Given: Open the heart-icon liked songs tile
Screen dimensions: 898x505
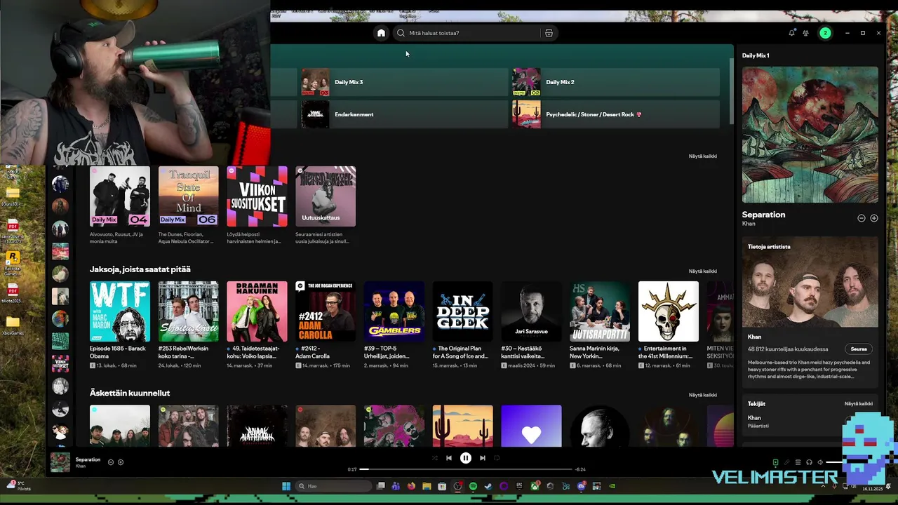Looking at the screenshot, I should [531, 426].
